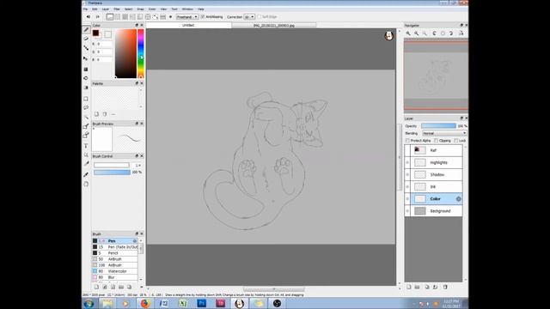This screenshot has width=550, height=309.
Task: Select the Text tool
Action: coord(86,145)
